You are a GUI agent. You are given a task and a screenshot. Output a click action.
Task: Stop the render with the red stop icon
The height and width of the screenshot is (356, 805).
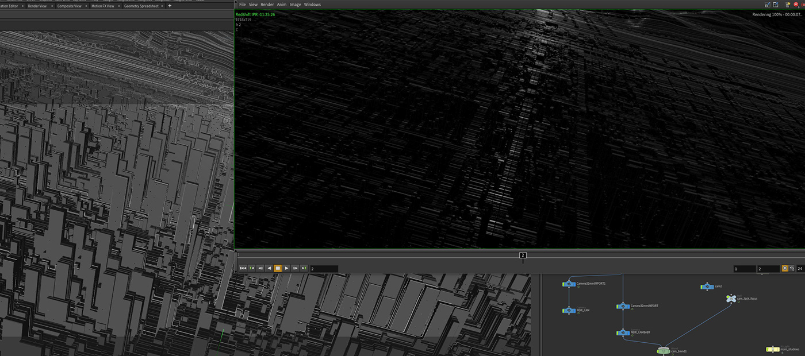coord(796,5)
